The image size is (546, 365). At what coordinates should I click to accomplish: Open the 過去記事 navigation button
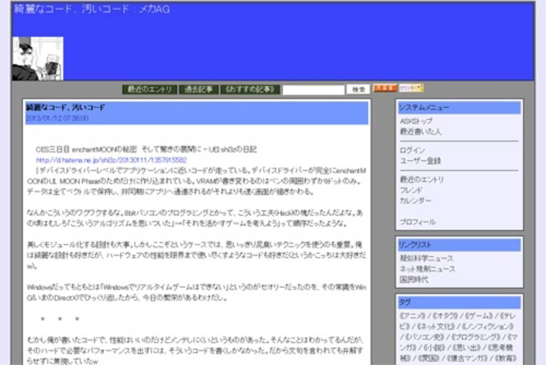(x=198, y=89)
